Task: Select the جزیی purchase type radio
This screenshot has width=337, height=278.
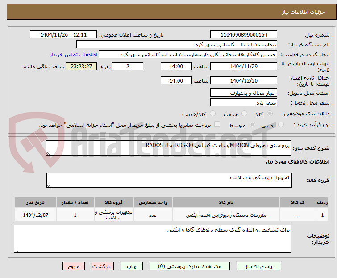Action: [281, 125]
